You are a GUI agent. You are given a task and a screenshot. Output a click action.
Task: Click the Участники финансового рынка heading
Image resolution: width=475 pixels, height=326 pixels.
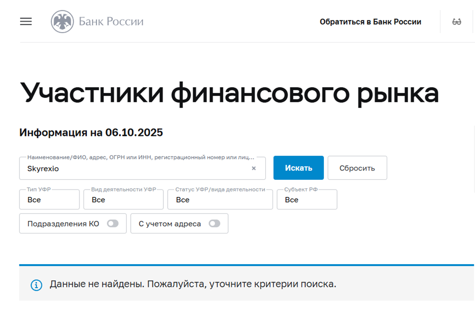(229, 92)
